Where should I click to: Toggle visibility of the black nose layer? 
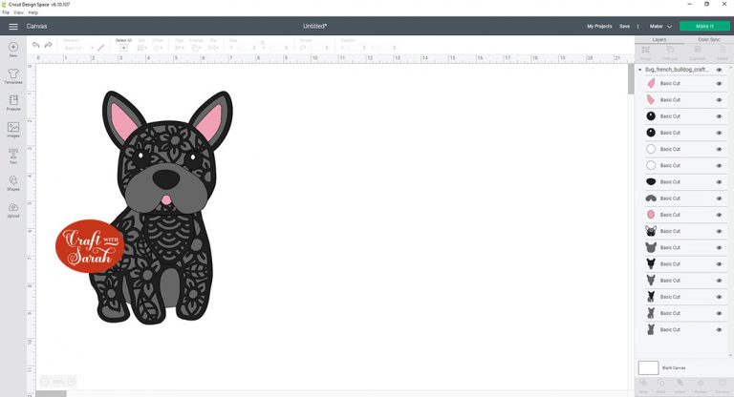(719, 182)
